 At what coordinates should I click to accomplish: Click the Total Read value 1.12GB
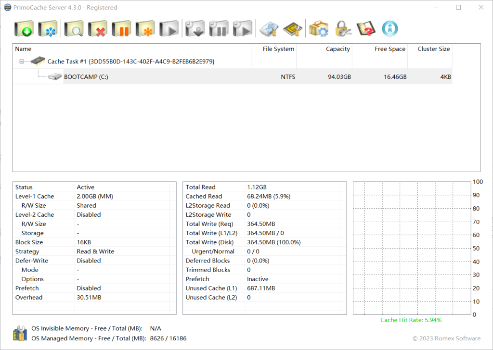pos(257,187)
